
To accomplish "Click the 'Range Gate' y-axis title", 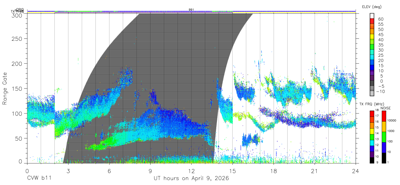I will [5, 88].
